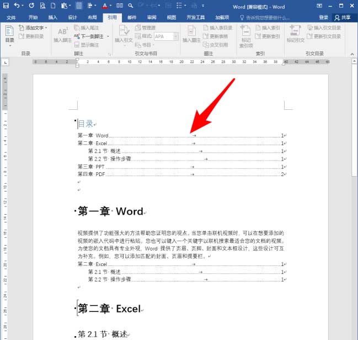Click the font color red A icon

pos(104,6)
